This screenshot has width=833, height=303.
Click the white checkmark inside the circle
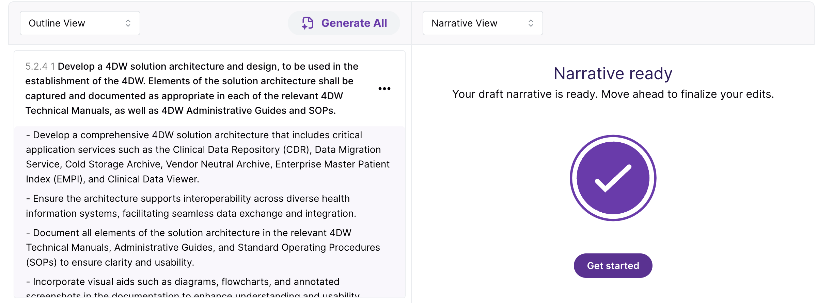coord(613,179)
